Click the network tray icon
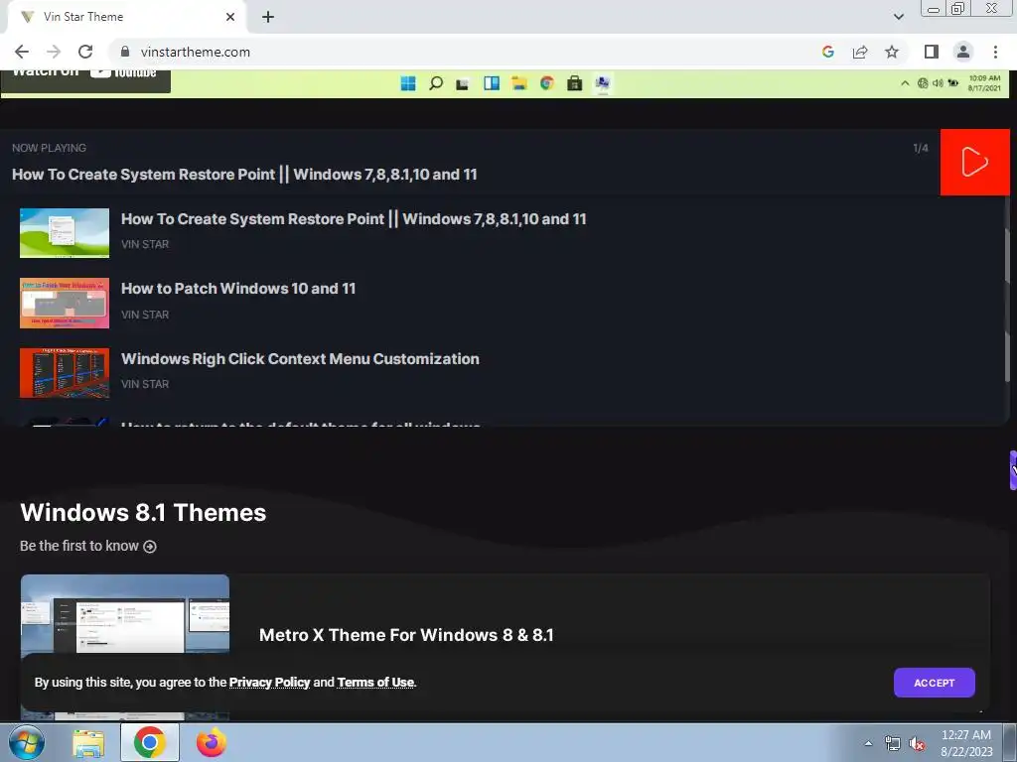 click(x=893, y=744)
